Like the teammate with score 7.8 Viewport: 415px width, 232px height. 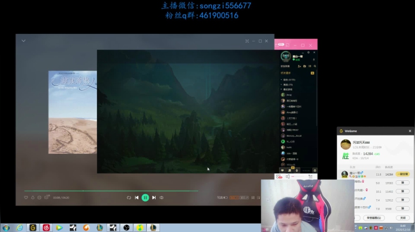tap(402, 208)
